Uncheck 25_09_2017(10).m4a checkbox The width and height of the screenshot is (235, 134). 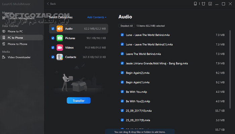122,110
